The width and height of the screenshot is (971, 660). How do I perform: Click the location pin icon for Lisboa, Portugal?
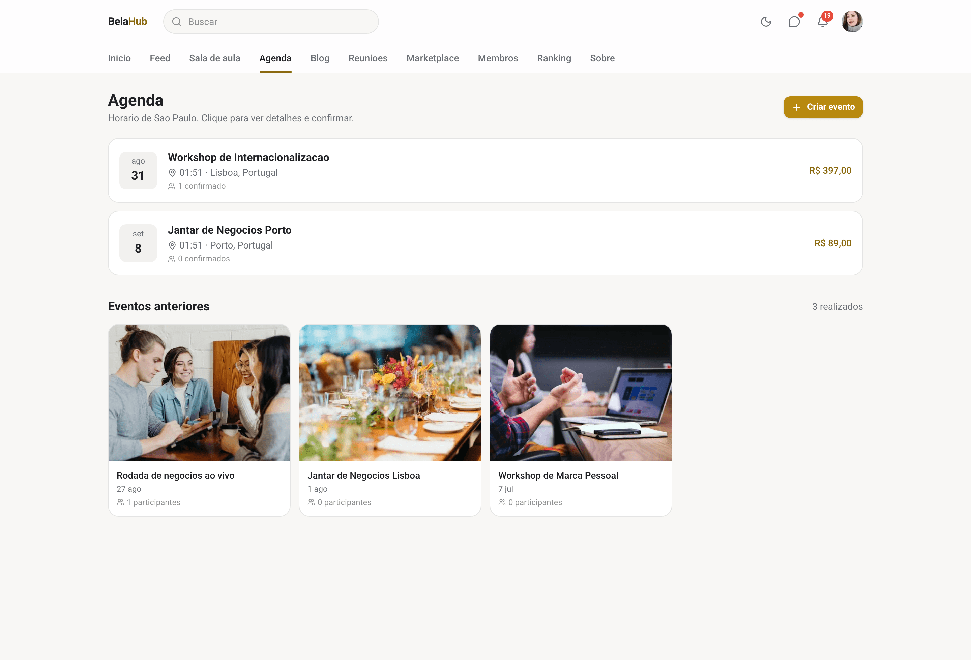172,173
